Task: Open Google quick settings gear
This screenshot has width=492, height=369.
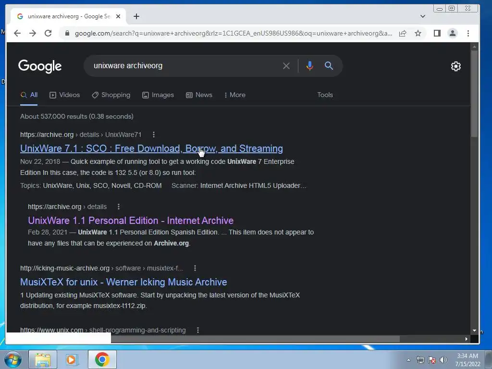Action: (x=455, y=66)
